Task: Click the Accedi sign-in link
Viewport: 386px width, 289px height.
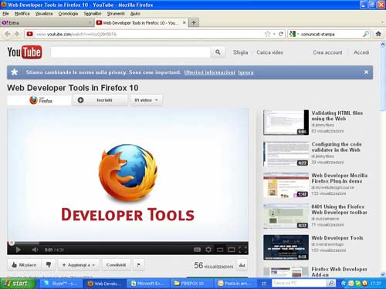Action: pos(361,52)
